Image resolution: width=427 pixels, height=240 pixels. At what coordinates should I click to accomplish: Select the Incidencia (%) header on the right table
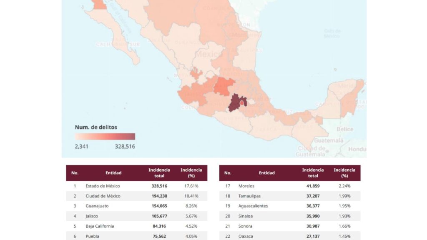345,172
